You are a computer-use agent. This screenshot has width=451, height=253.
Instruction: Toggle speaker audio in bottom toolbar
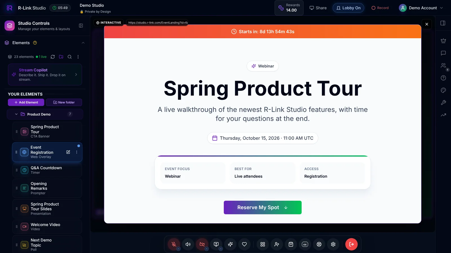(188, 244)
